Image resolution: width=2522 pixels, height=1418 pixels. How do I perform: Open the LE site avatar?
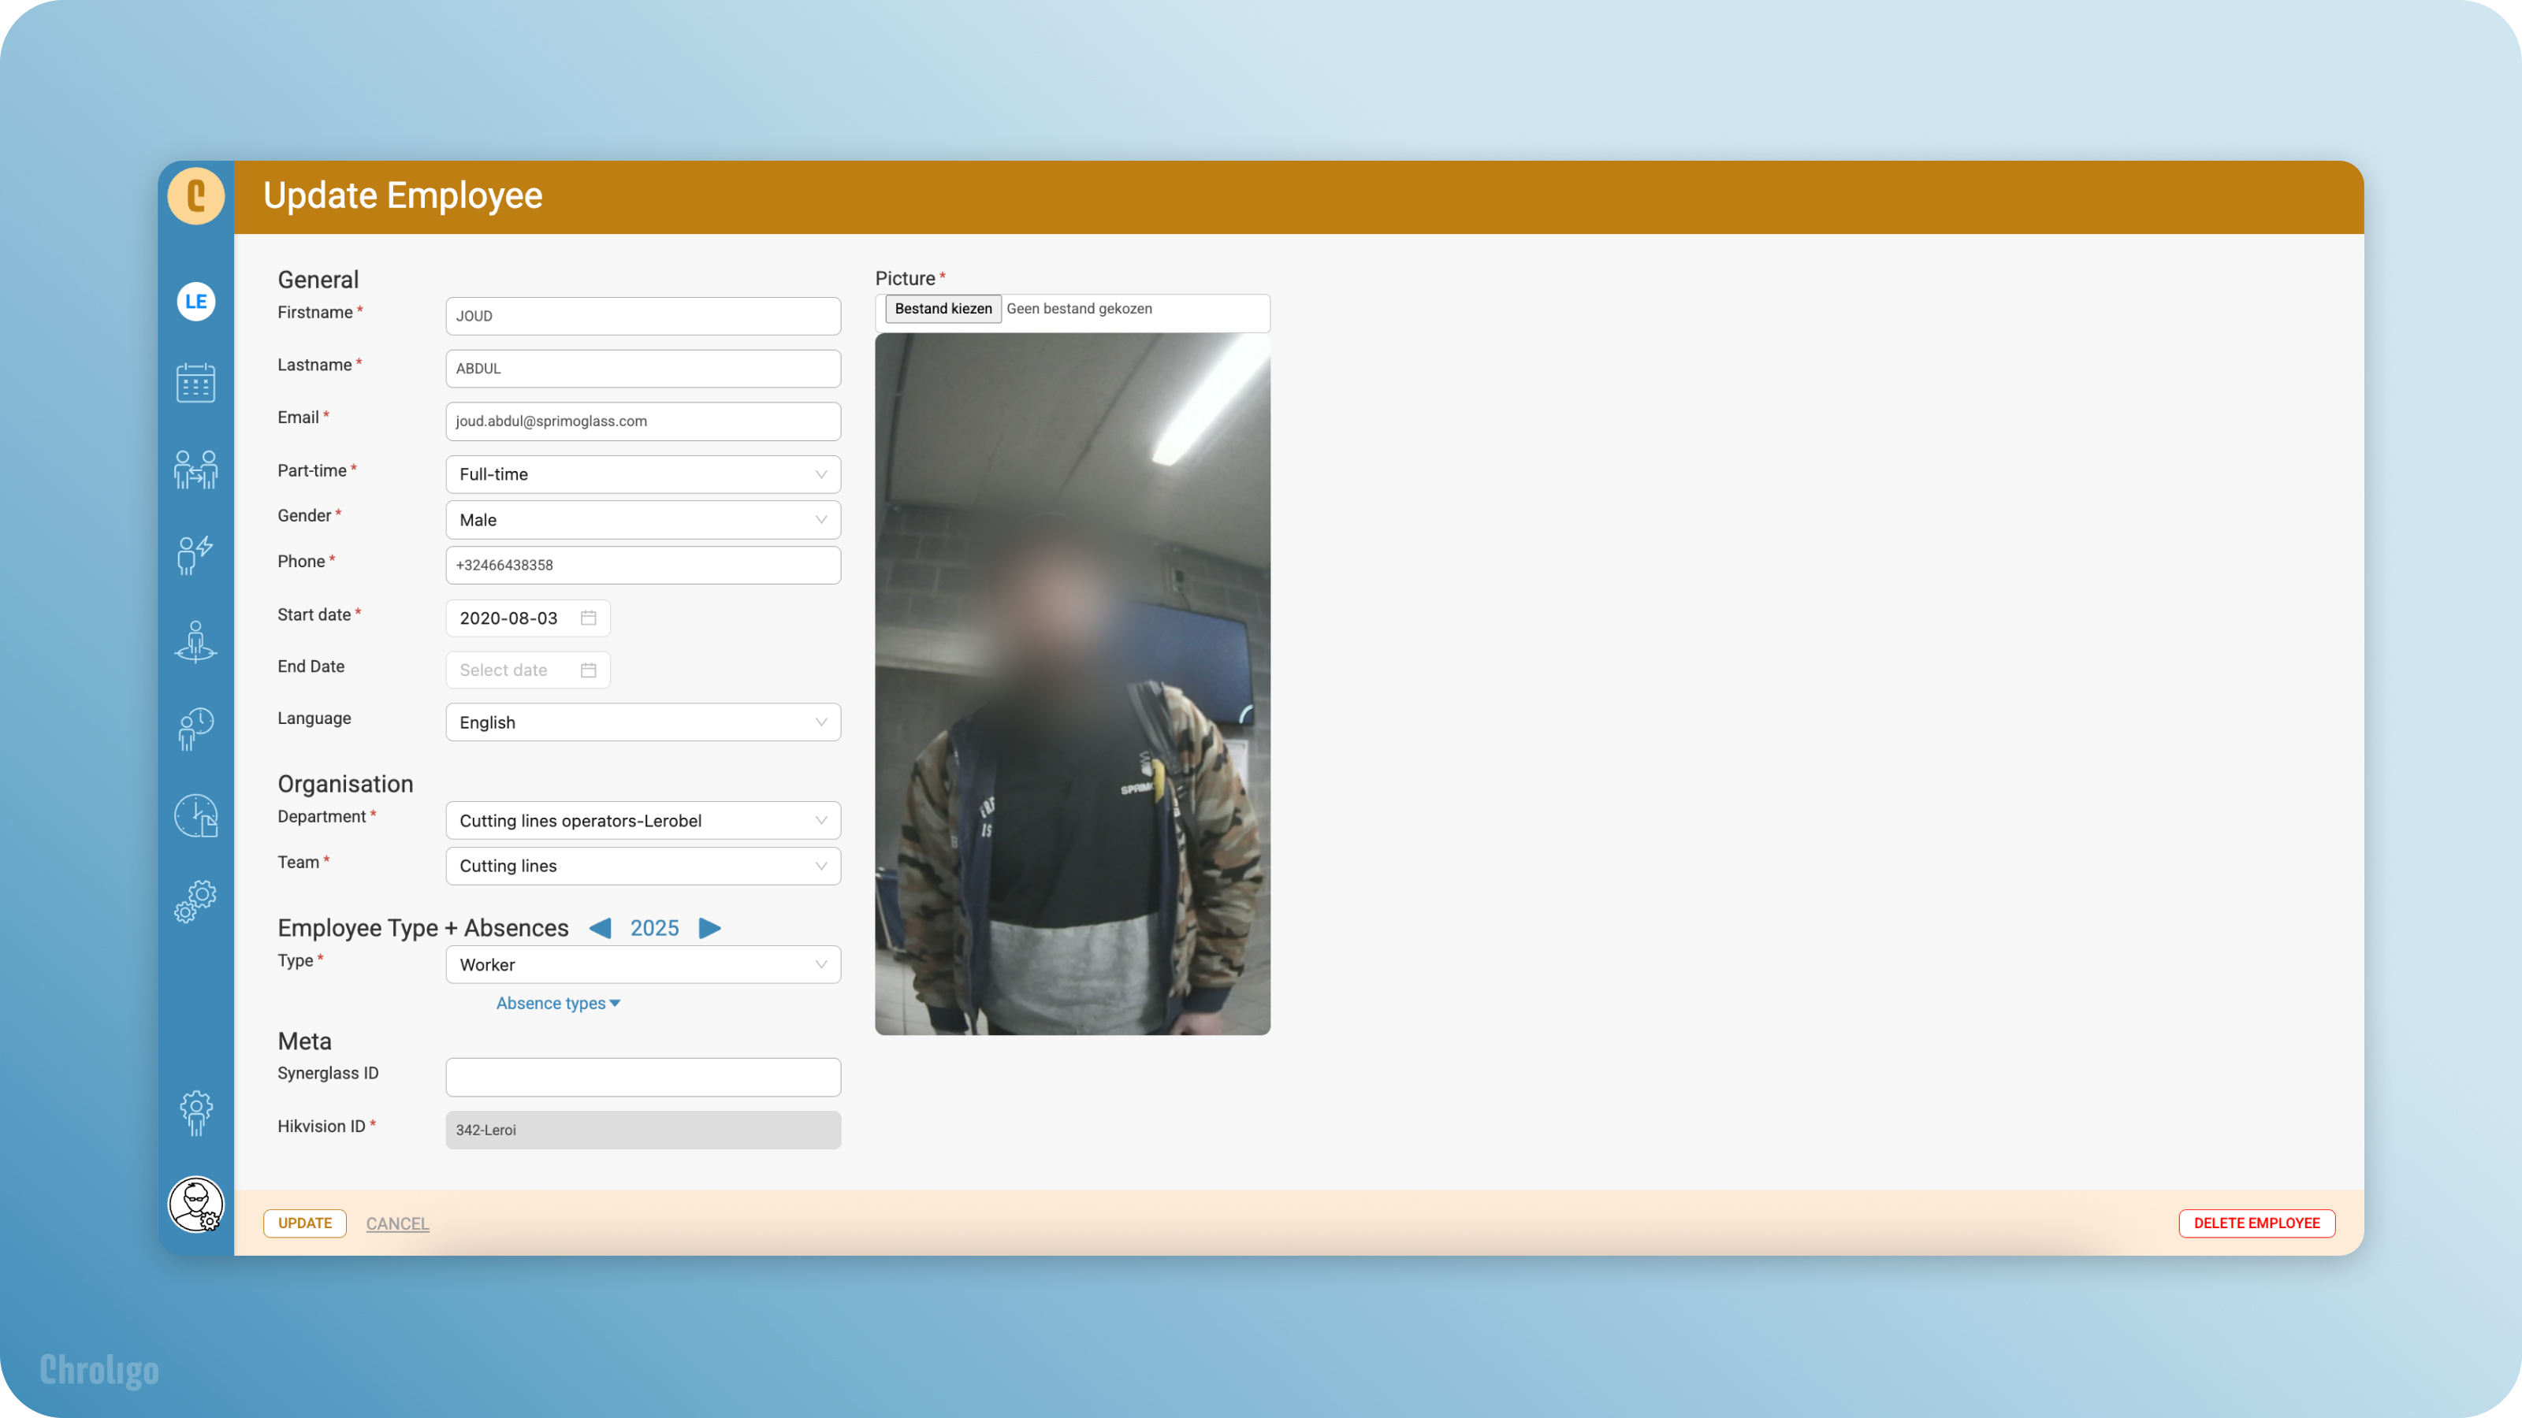[195, 302]
